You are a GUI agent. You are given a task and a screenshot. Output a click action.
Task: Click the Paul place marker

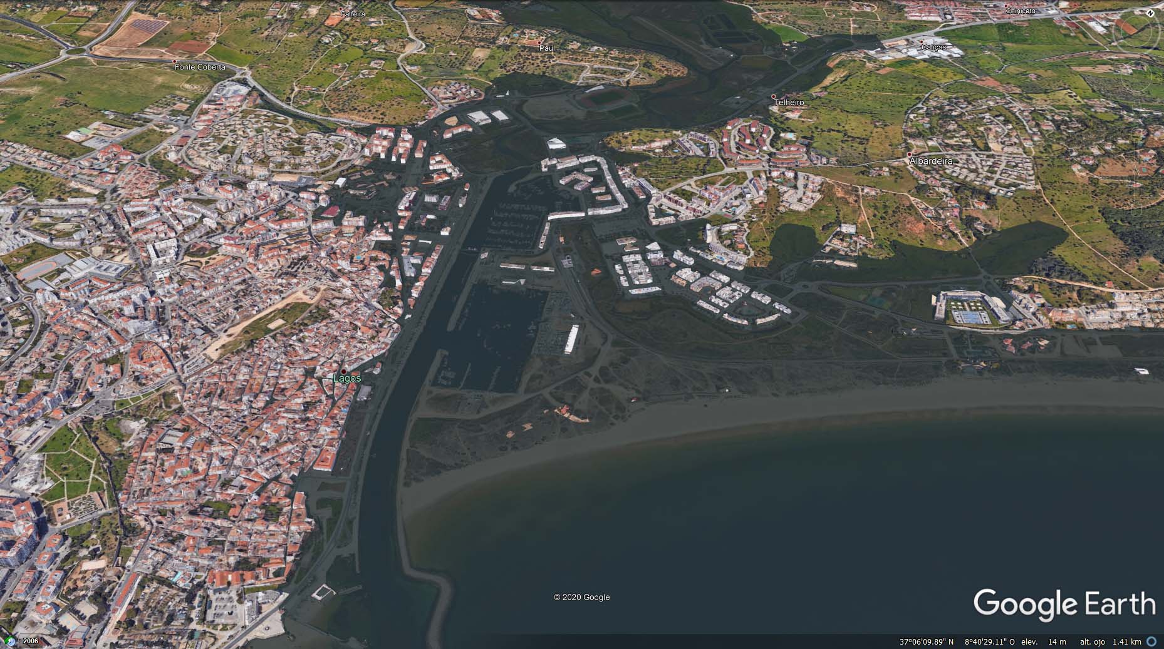pyautogui.click(x=540, y=43)
